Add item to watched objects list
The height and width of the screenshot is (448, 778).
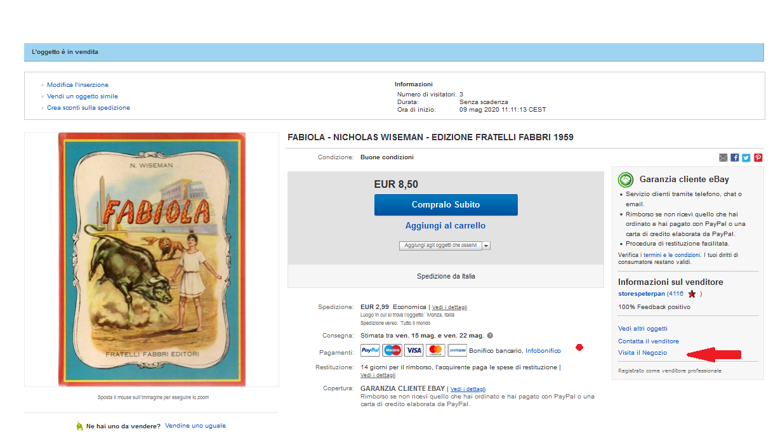point(440,246)
